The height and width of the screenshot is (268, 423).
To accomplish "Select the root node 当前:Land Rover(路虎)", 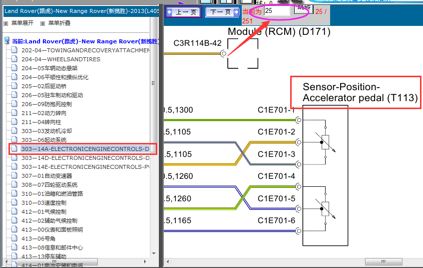I will 85,41.
